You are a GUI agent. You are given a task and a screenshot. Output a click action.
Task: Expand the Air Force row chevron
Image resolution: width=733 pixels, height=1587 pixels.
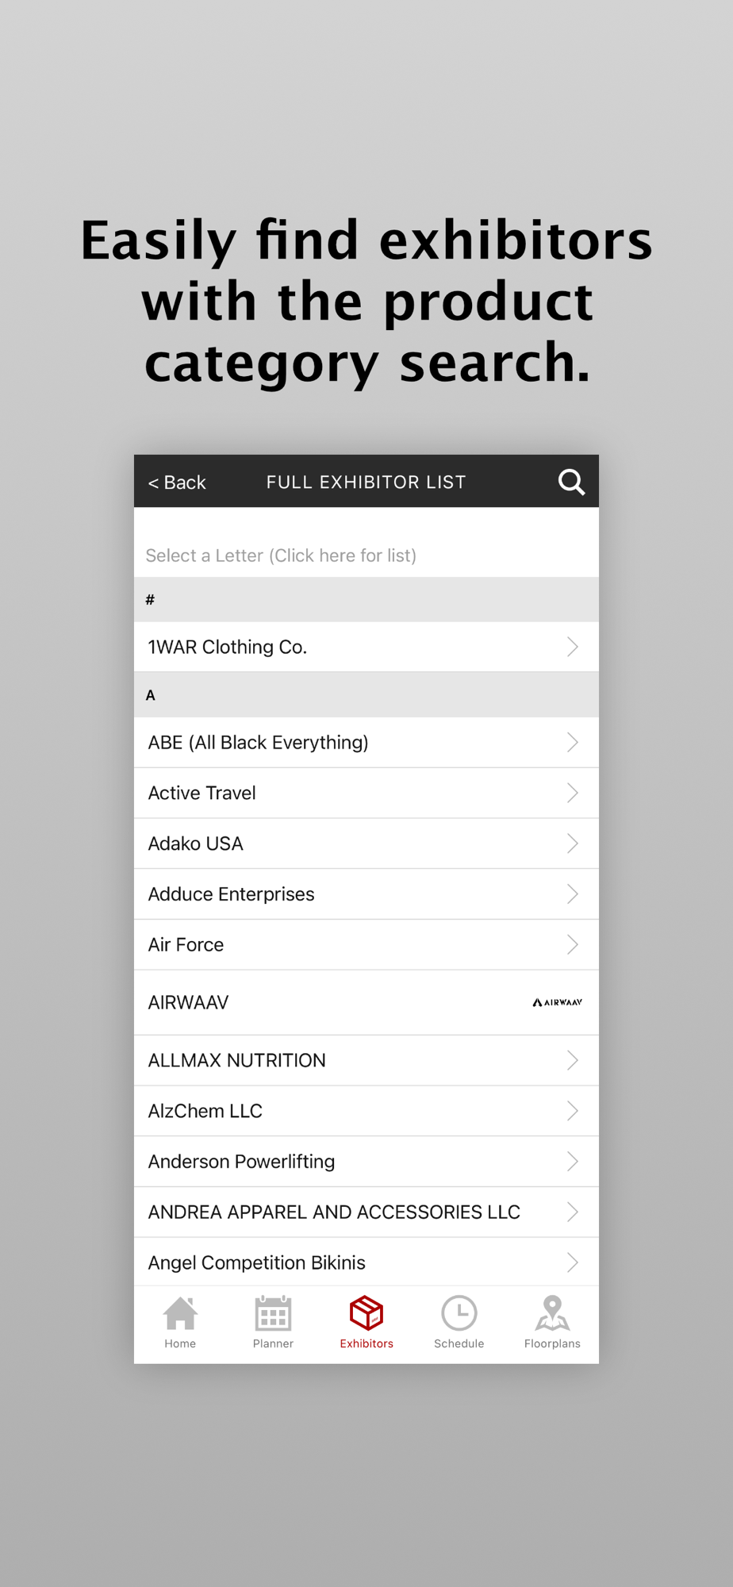click(x=573, y=944)
